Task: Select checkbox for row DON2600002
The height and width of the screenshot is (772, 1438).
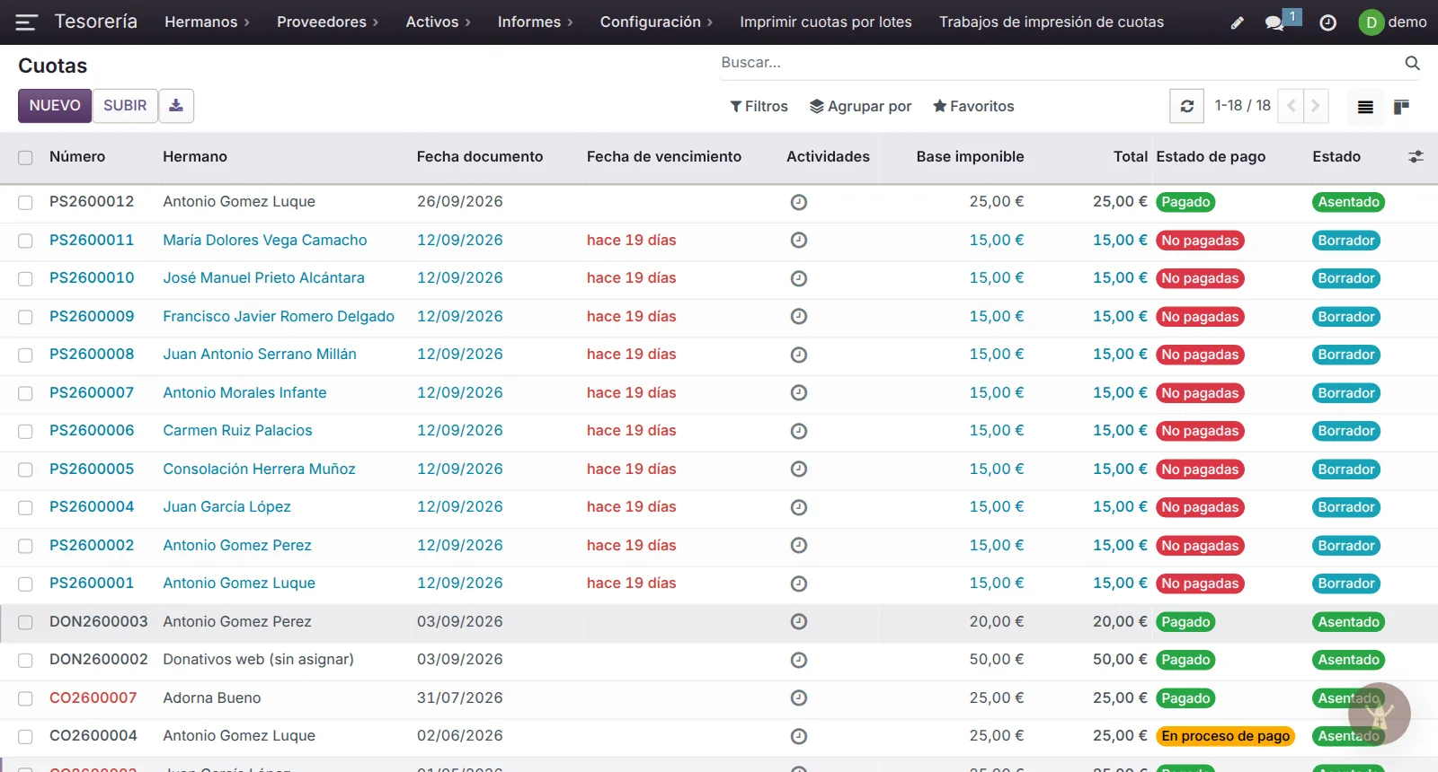Action: (x=25, y=660)
